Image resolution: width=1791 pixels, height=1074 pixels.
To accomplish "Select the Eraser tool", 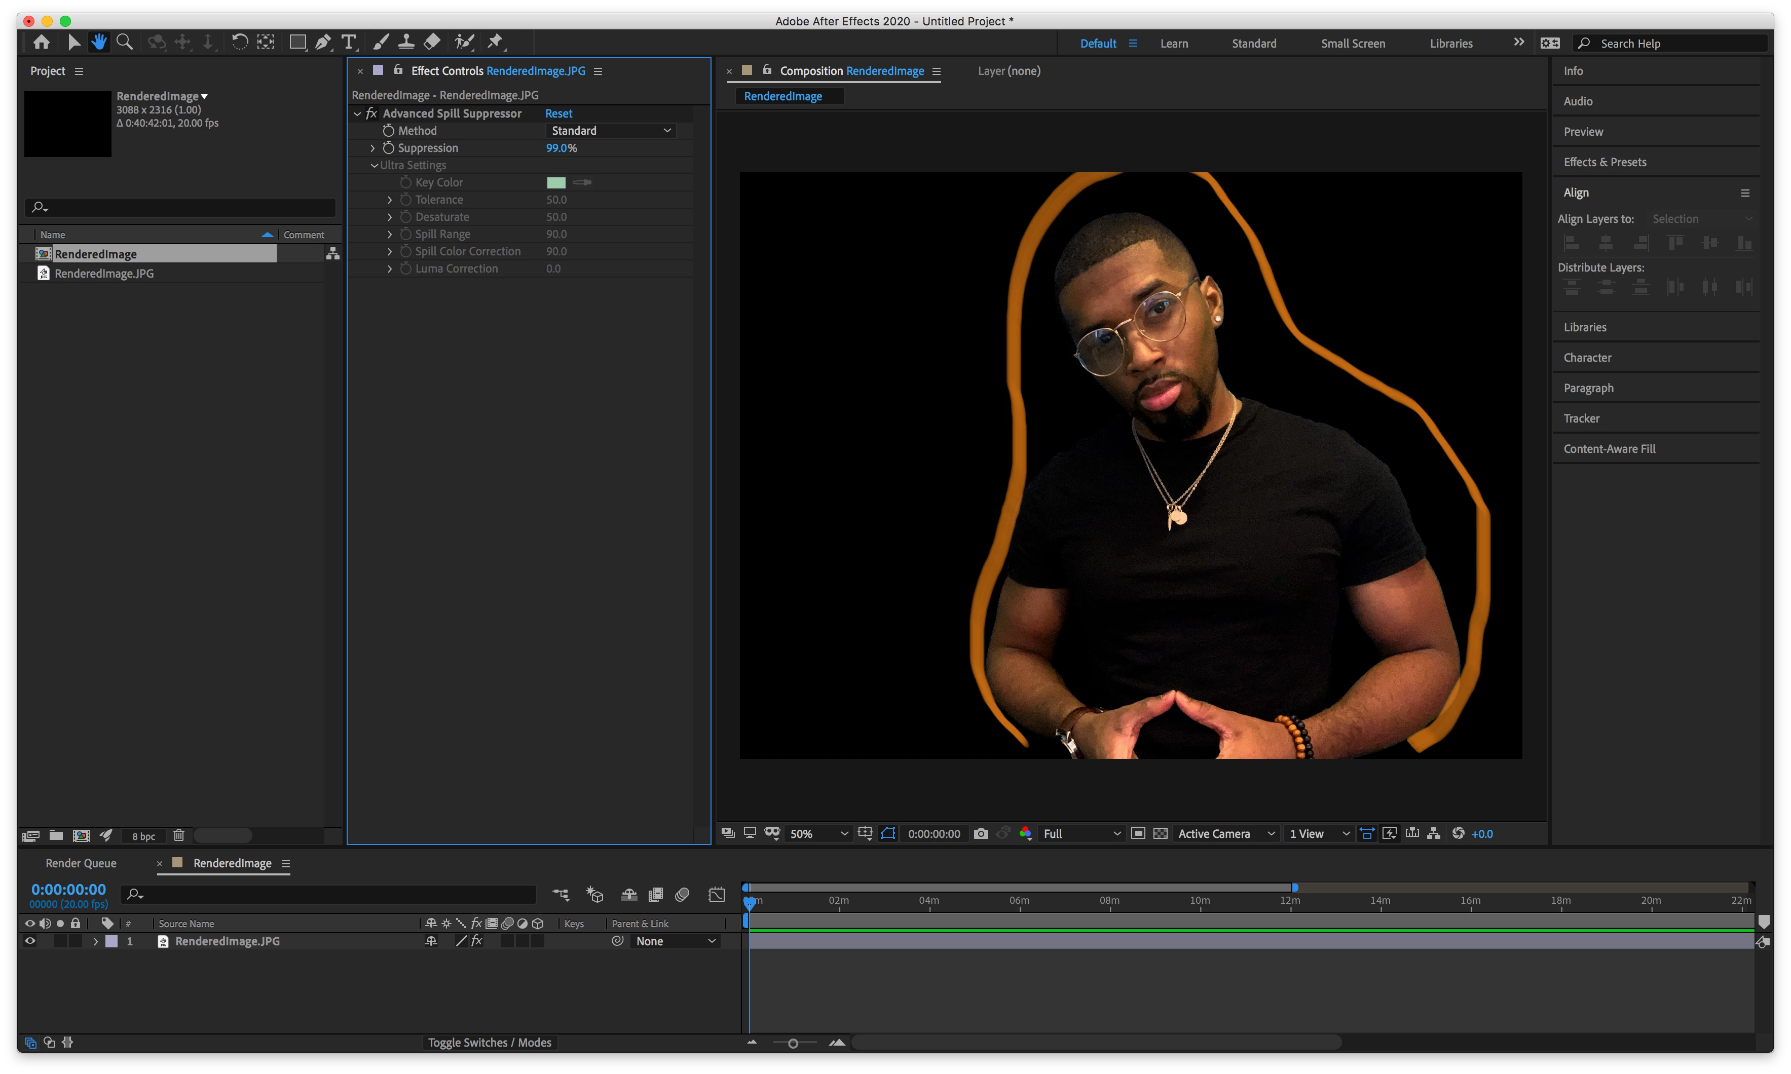I will tap(432, 42).
